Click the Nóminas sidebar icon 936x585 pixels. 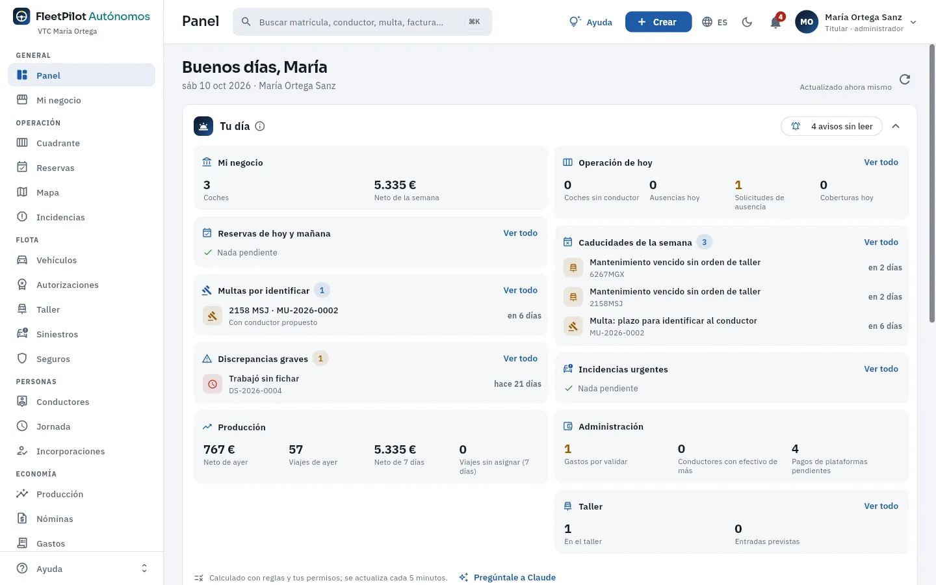[22, 519]
